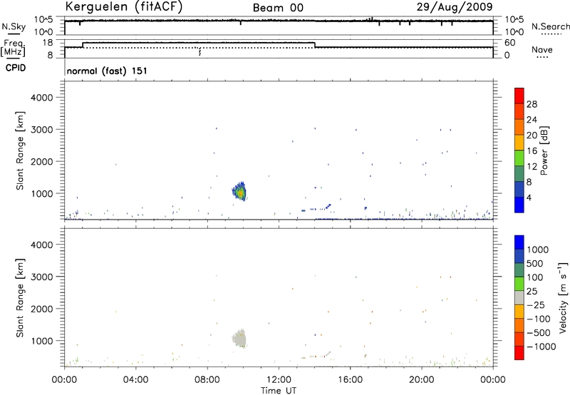The height and width of the screenshot is (395, 570).
Task: Click the '1000' range tick in the velocity panel
Action: [x=42, y=341]
